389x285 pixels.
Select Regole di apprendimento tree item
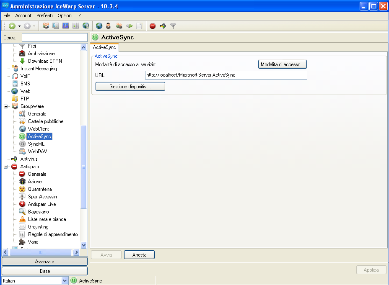(53, 234)
